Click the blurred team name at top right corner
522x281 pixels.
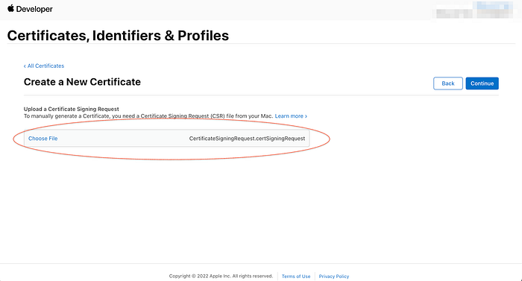494,10
